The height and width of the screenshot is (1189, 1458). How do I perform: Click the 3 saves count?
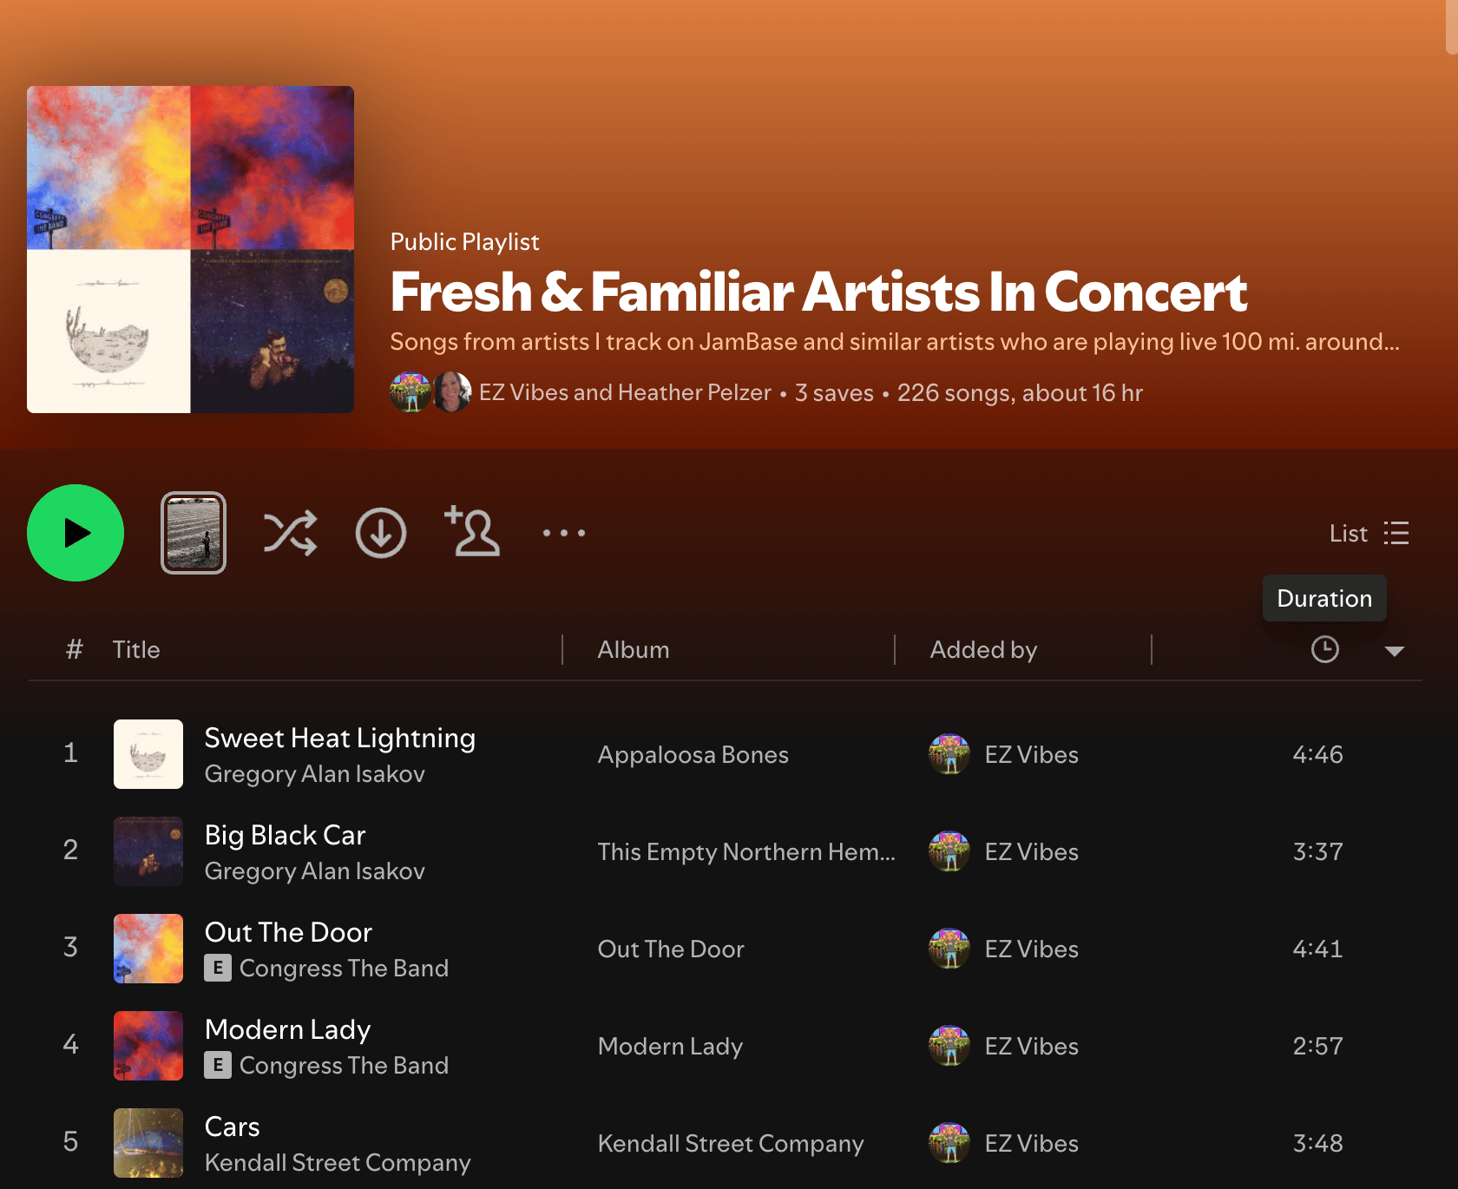pos(834,393)
